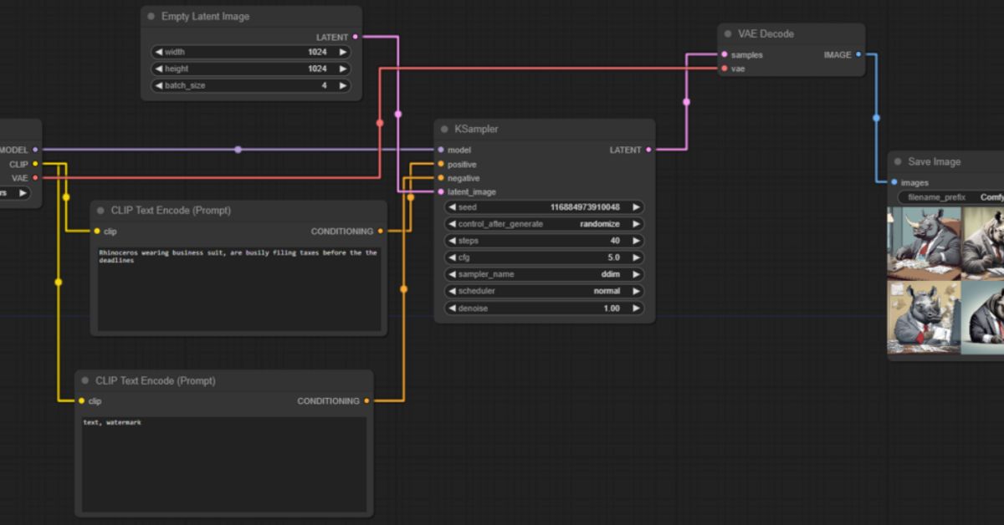Collapse the KSampler node via its title dot
The width and height of the screenshot is (1004, 525).
444,130
